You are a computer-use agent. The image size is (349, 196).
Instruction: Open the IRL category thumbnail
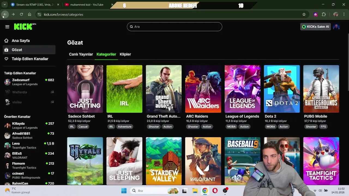(124, 89)
